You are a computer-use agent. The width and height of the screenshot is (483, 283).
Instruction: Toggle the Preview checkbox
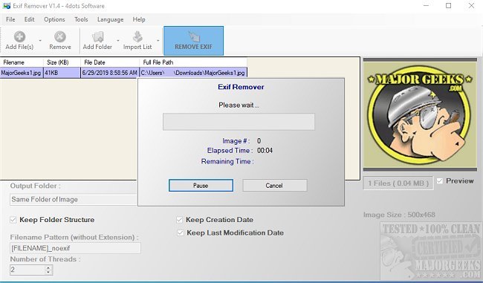[x=440, y=181]
